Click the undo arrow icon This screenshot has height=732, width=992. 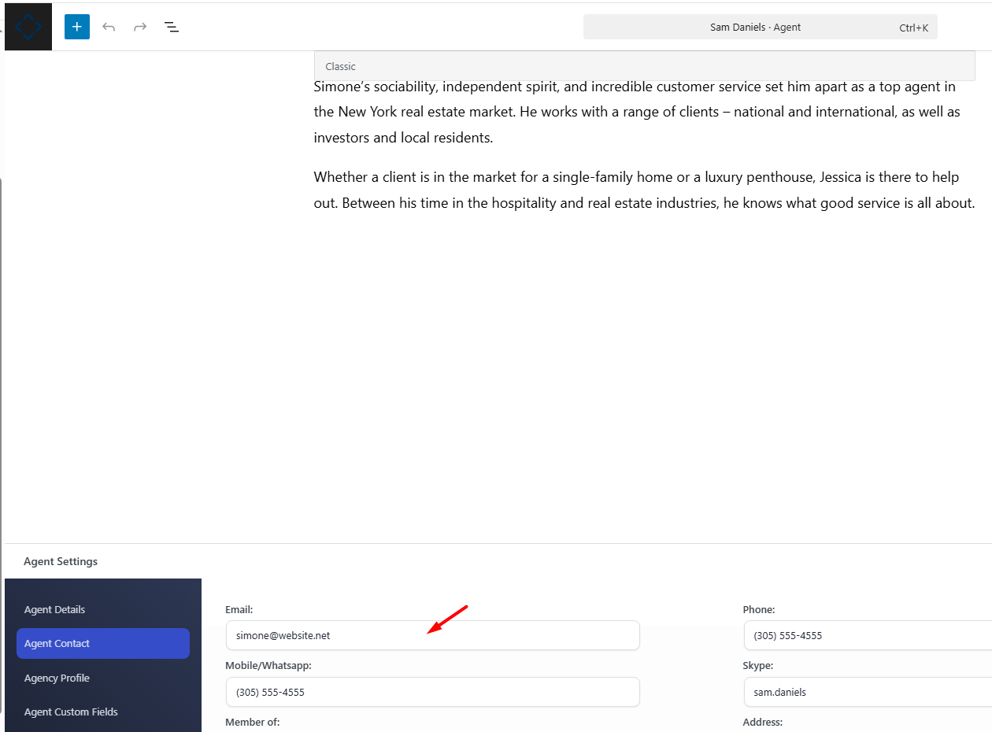[x=109, y=27]
